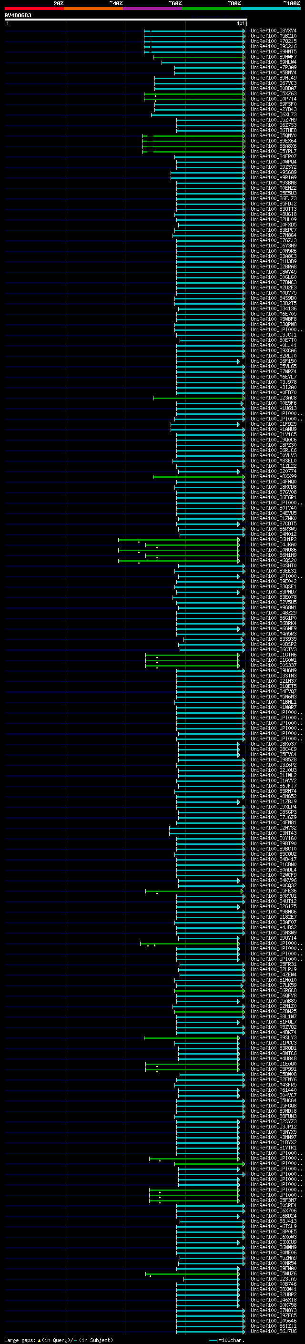Select row UniRef100_B8J413
Image resolution: width=305 pixels, height=1344 pixels.
tap(273, 1221)
